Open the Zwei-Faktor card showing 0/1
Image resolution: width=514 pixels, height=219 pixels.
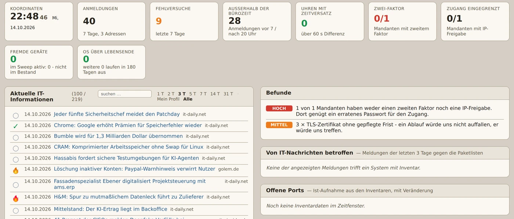402,21
